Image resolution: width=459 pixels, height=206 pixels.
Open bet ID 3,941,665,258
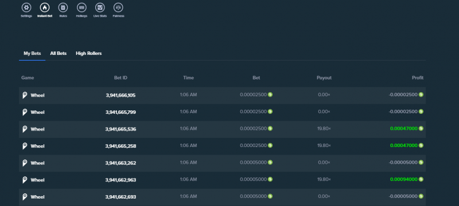120,146
